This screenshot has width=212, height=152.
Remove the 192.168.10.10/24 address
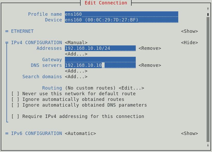(x=150, y=48)
